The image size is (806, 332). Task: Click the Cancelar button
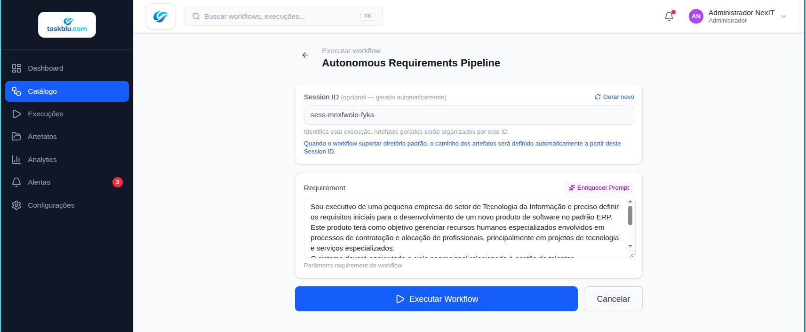point(613,299)
